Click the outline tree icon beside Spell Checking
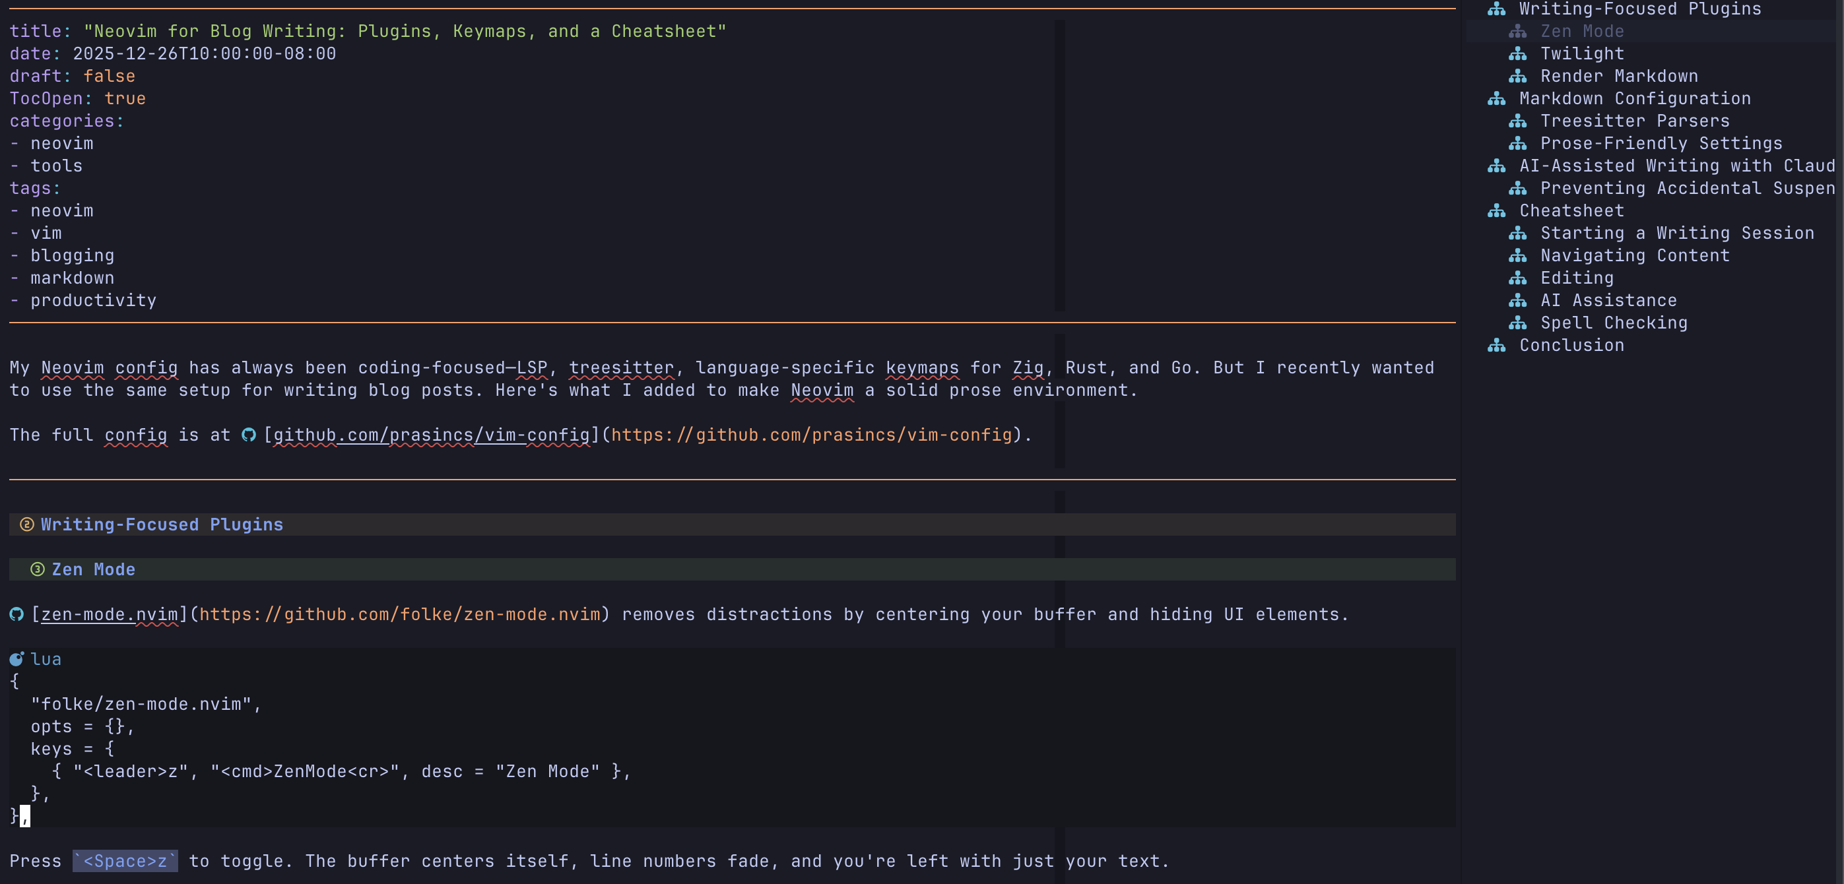Image resolution: width=1844 pixels, height=884 pixels. click(x=1518, y=323)
